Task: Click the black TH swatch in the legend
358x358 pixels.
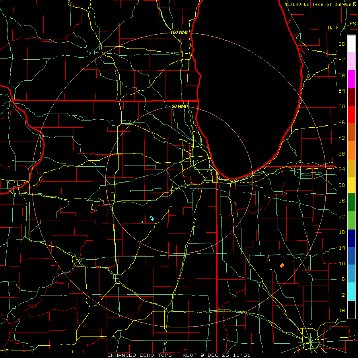Action: tap(351, 309)
